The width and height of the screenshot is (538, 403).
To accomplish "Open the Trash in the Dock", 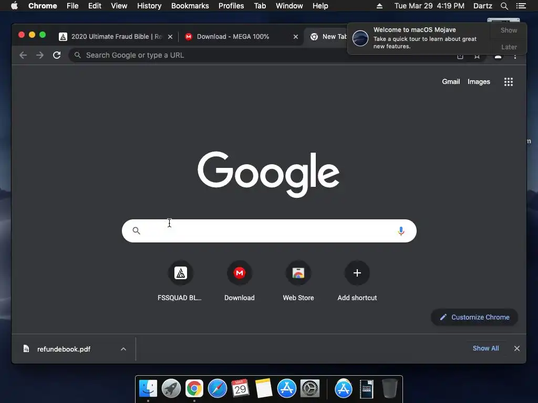I will tap(389, 389).
